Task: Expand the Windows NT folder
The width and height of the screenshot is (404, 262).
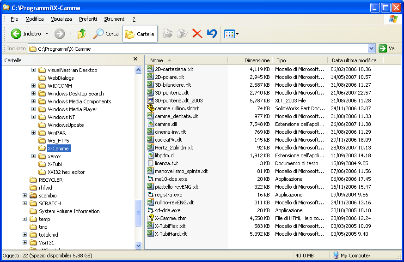Action: pyautogui.click(x=33, y=117)
